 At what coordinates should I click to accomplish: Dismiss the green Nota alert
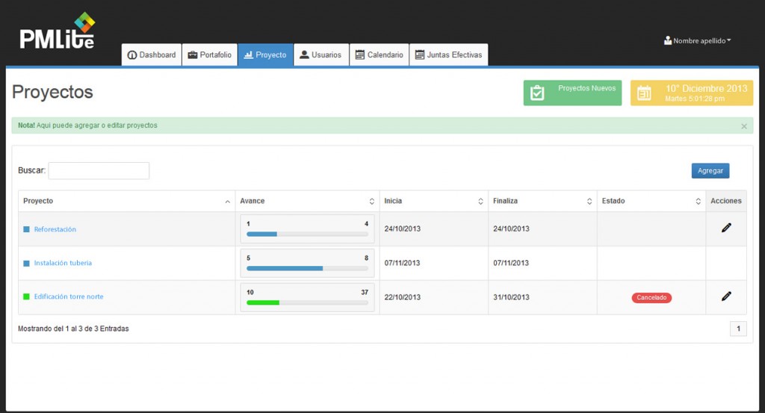pyautogui.click(x=744, y=125)
